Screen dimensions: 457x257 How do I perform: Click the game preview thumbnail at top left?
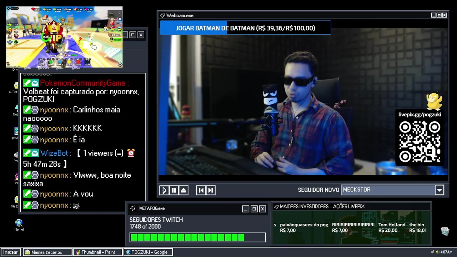click(x=64, y=37)
